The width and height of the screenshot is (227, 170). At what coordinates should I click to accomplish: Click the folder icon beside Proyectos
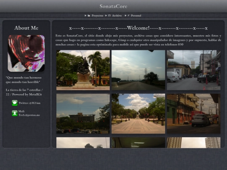pos(89,16)
